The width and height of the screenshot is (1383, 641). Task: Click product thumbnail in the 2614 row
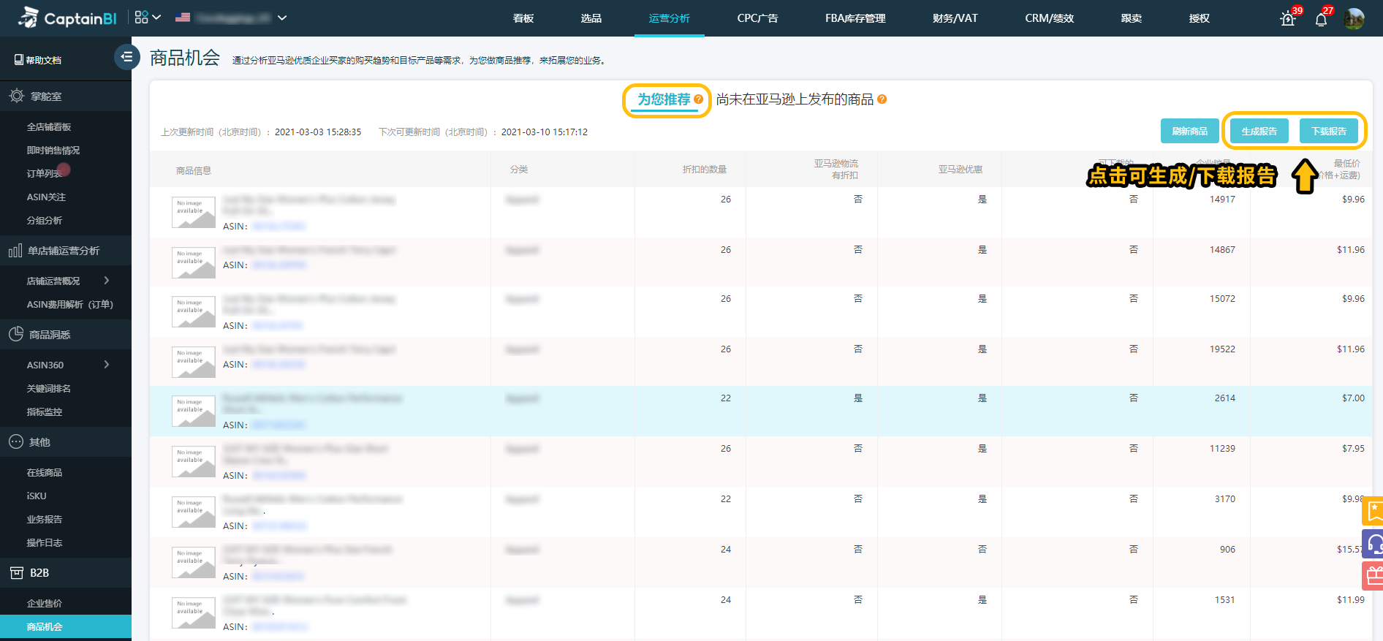(194, 411)
